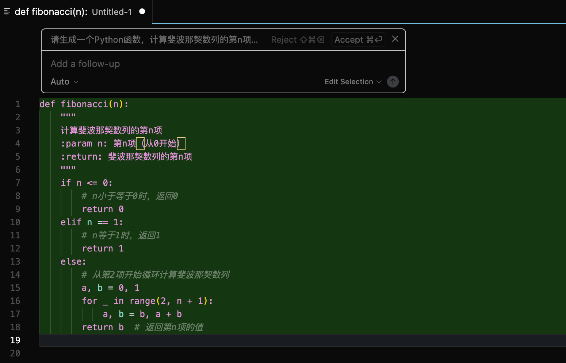
Task: Click the 'elif n == 1:' line
Action: (92, 222)
